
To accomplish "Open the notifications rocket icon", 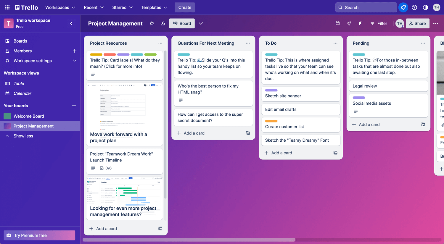I will pyautogui.click(x=403, y=7).
